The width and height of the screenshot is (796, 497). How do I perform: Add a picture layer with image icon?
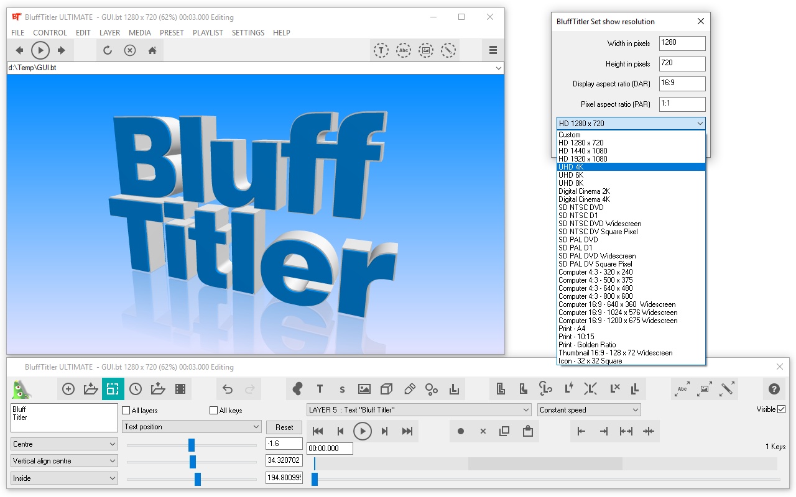(364, 389)
